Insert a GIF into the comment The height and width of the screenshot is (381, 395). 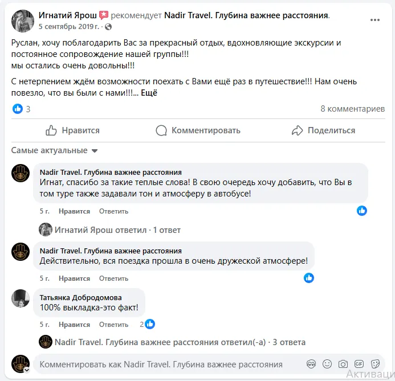coord(359,364)
